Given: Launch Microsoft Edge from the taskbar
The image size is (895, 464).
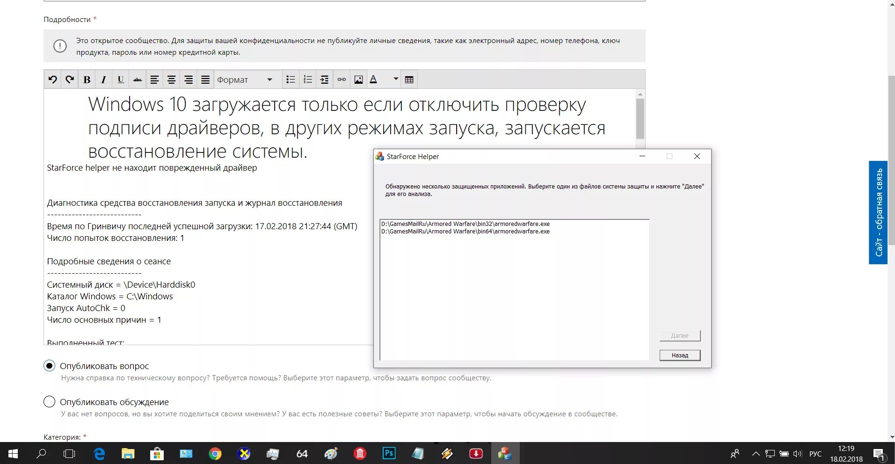Looking at the screenshot, I should point(99,453).
